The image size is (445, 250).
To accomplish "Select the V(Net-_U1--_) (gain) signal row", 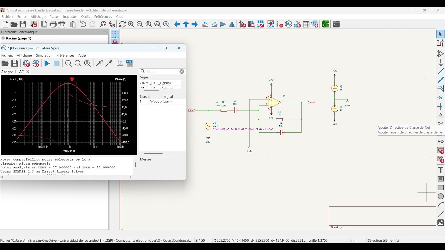I will [160, 83].
